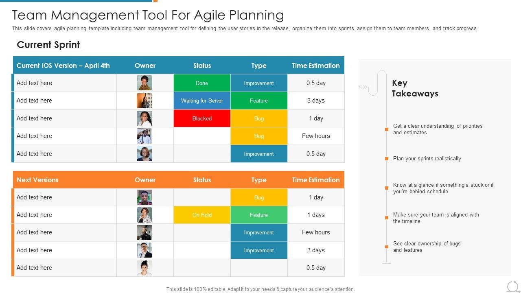Click the Next Versions table header
The height and width of the screenshot is (293, 521).
(x=37, y=180)
